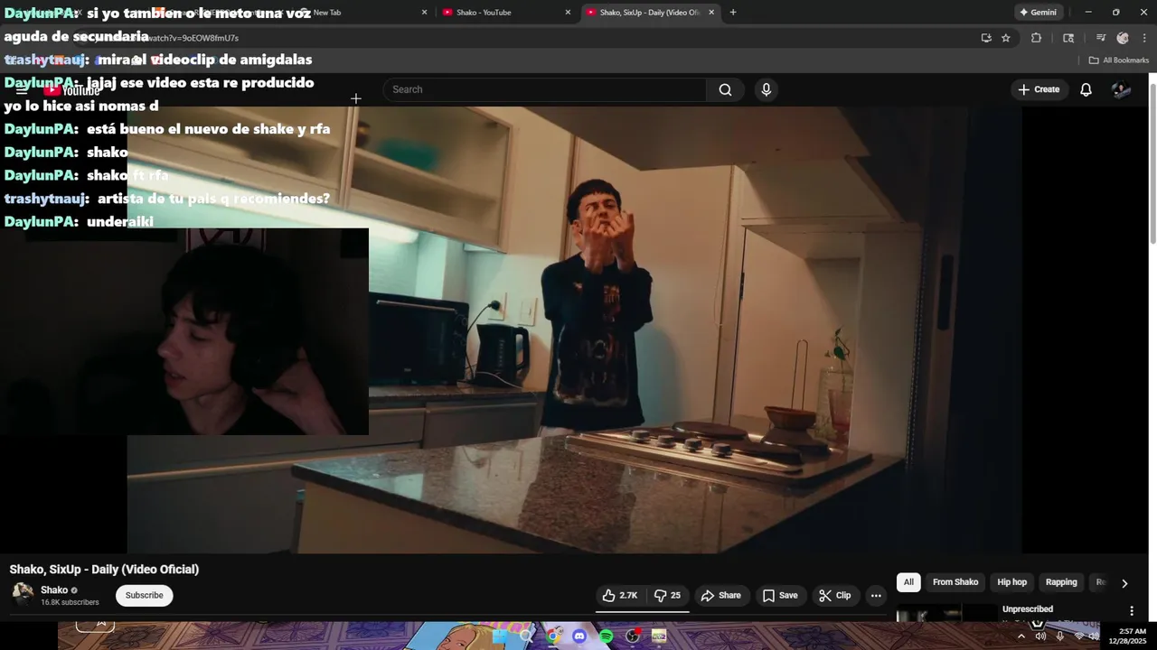Bookmark this tab with the star icon

(x=1005, y=38)
